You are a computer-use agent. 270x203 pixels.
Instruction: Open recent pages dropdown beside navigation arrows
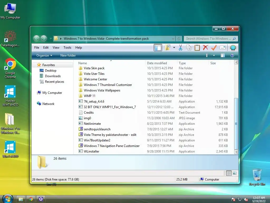click(51, 39)
